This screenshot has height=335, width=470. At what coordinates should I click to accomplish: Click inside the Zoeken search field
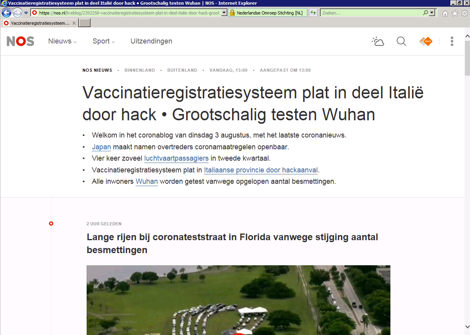(370, 13)
